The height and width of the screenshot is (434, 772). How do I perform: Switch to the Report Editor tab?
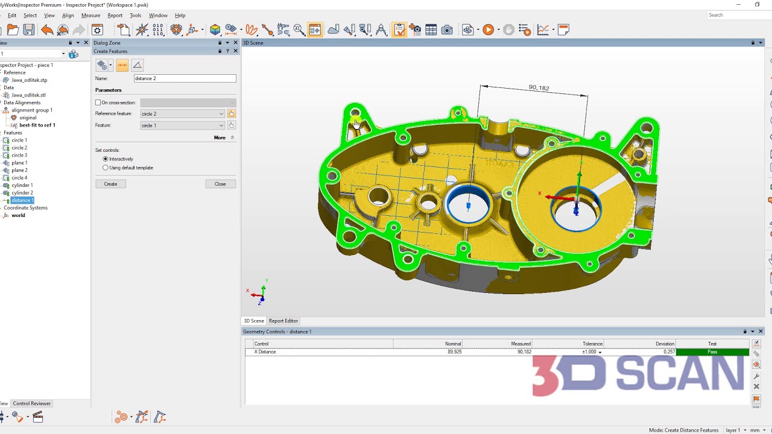point(283,320)
